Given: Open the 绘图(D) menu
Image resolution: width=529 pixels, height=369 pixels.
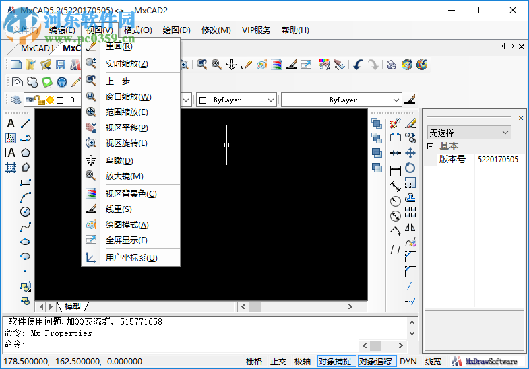Looking at the screenshot, I should tap(177, 30).
